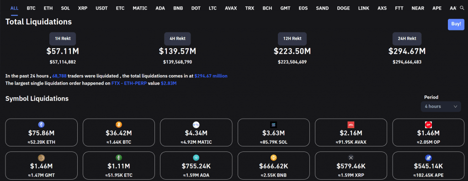Click the Bitcoin coin icon
This screenshot has height=181, width=468.
coord(118,125)
